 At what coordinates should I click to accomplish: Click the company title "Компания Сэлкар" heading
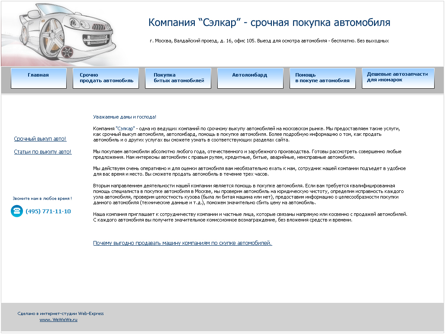coord(268,22)
